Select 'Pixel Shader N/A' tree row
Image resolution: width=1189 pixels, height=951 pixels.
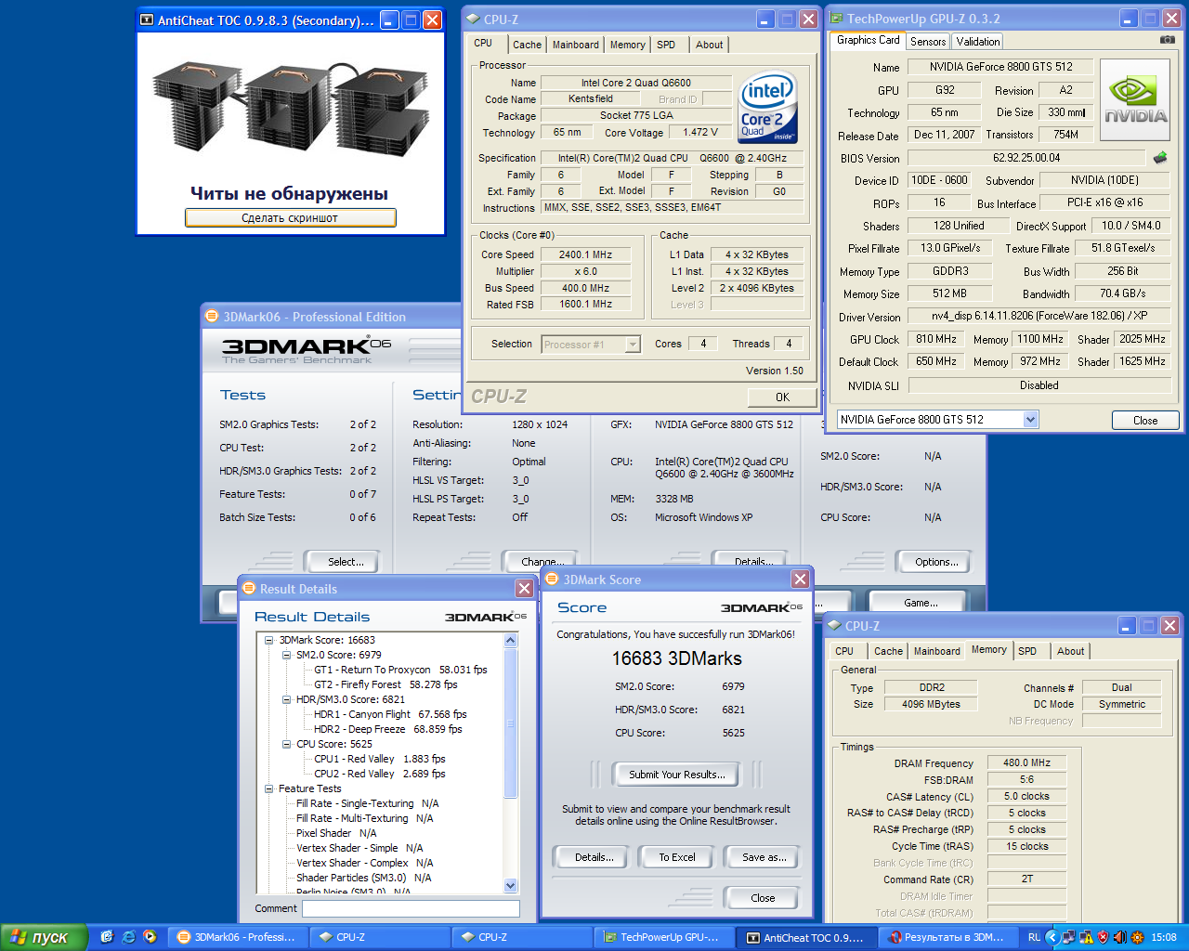click(x=335, y=833)
